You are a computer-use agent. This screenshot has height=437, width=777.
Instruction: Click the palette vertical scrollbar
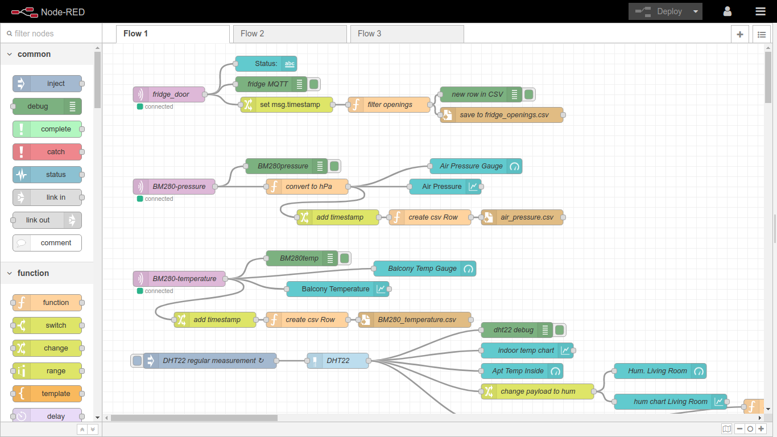(x=97, y=80)
